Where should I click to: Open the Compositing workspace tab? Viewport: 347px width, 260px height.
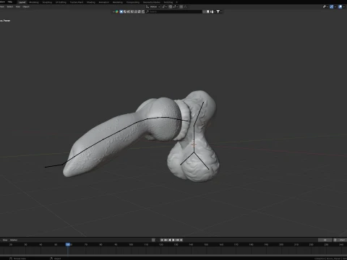point(133,2)
